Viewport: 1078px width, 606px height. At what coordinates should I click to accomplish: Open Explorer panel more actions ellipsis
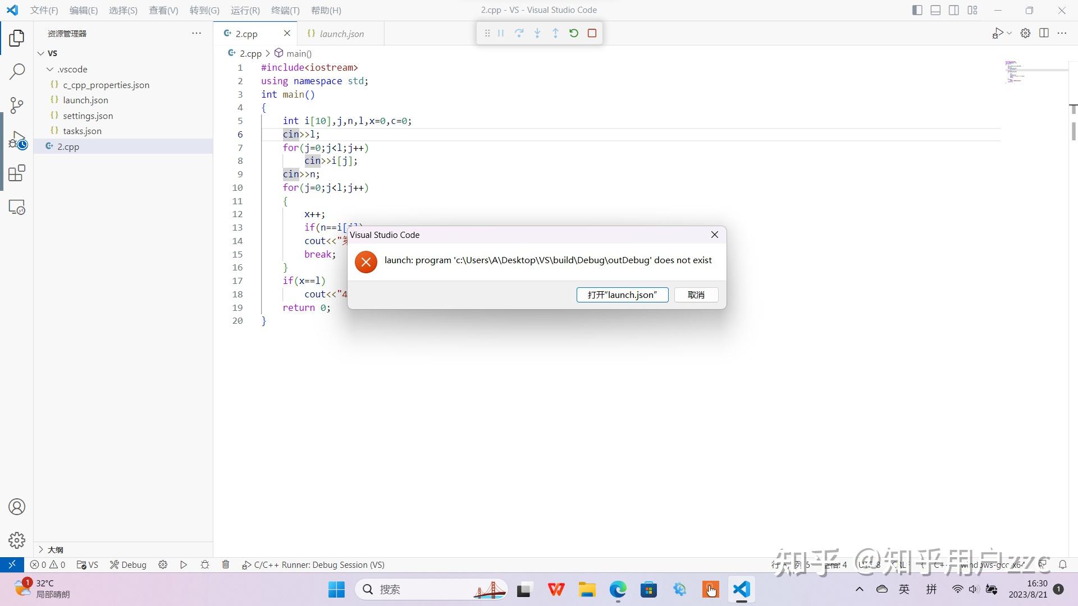[x=197, y=33]
